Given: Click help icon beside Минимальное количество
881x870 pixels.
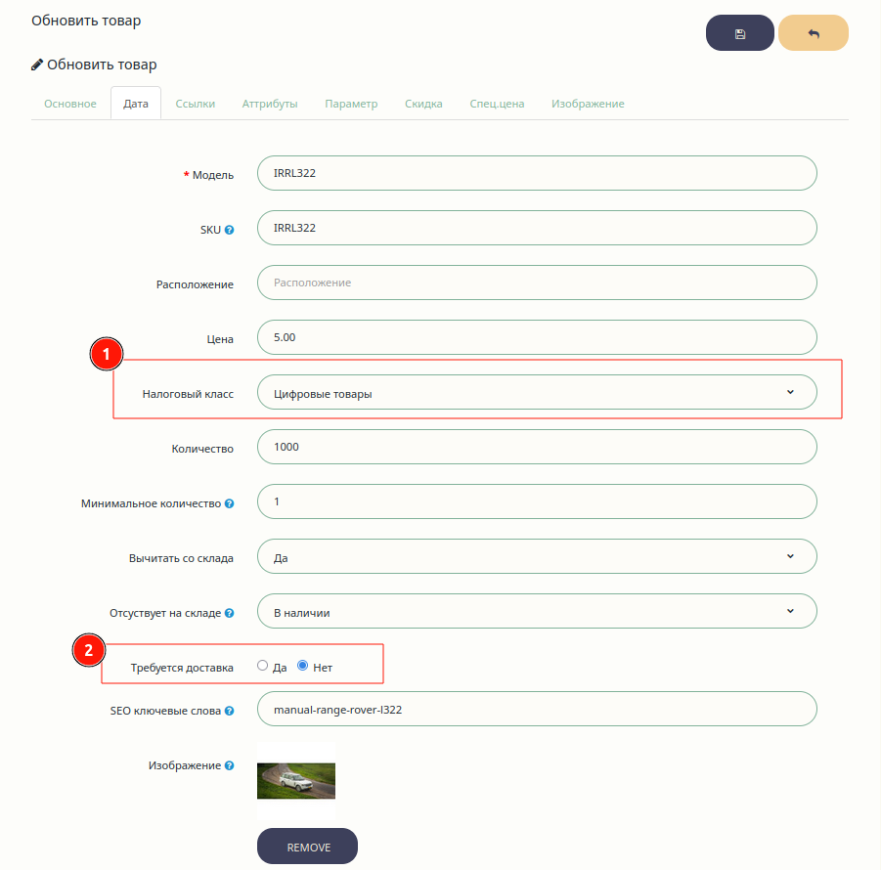Looking at the screenshot, I should tap(229, 503).
